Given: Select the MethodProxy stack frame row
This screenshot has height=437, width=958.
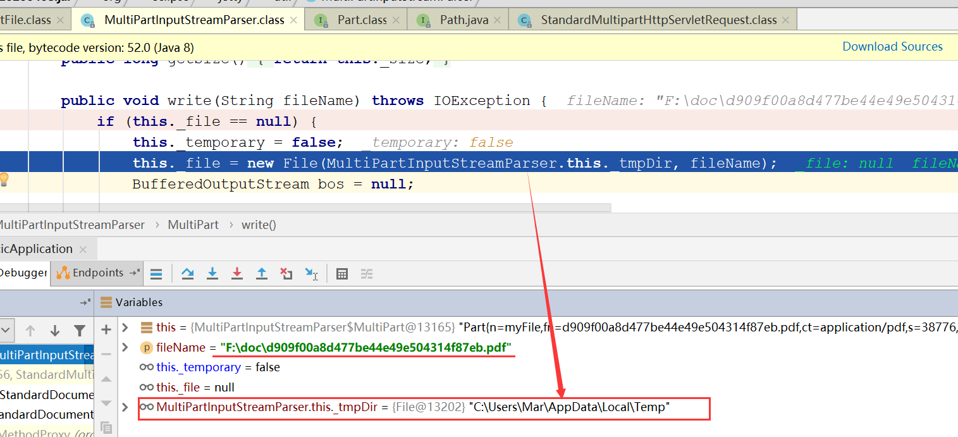Looking at the screenshot, I should click(x=47, y=433).
